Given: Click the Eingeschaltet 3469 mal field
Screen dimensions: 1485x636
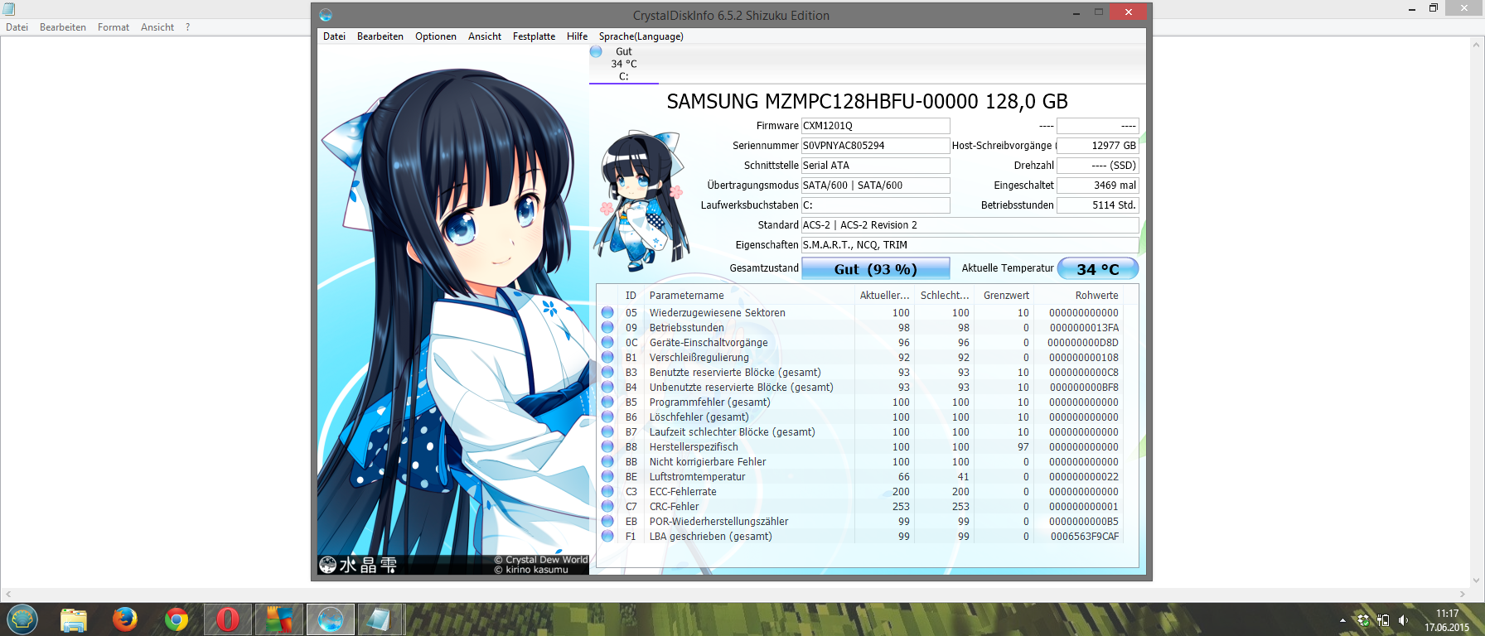Looking at the screenshot, I should point(1098,185).
